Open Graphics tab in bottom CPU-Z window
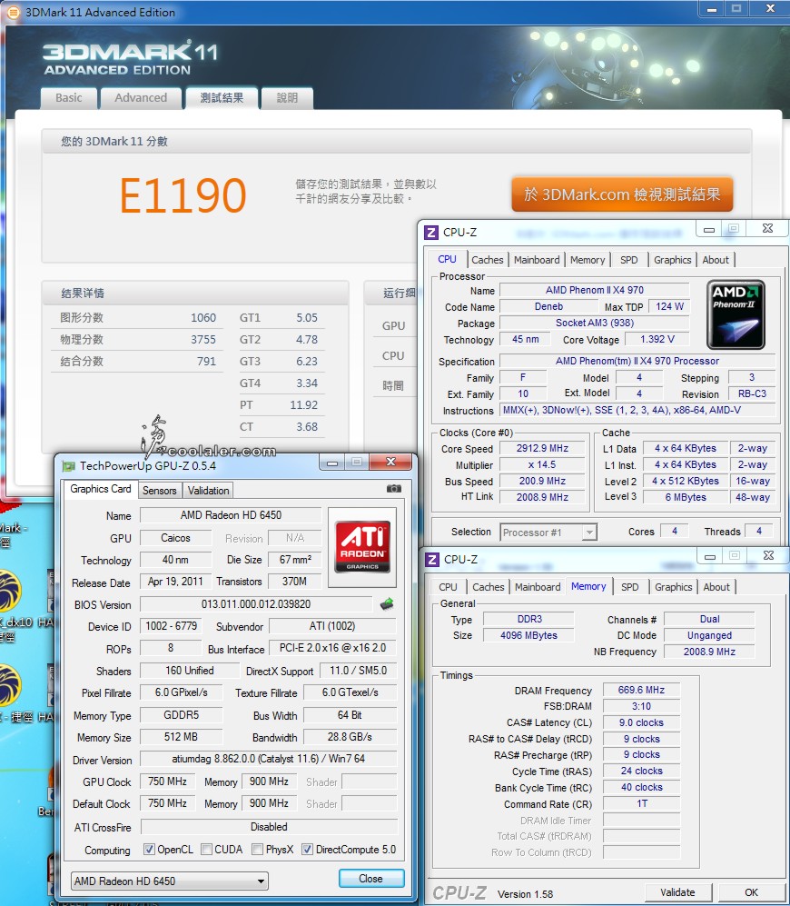 point(674,587)
